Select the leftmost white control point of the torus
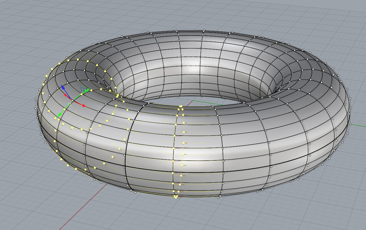366x230 pixels. [x=36, y=99]
